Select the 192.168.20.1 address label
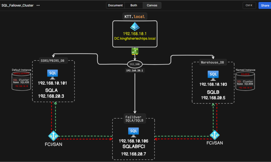Screen dimensions: 271x162 (135, 70)
